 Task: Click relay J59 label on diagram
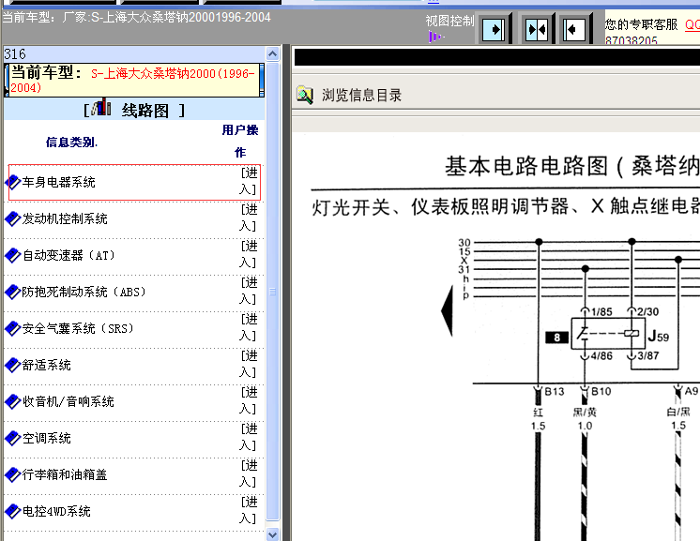coord(659,337)
